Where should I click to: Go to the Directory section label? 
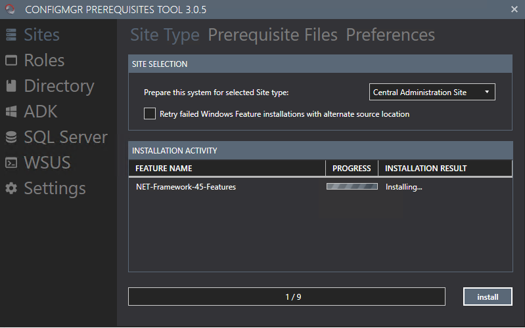click(59, 86)
